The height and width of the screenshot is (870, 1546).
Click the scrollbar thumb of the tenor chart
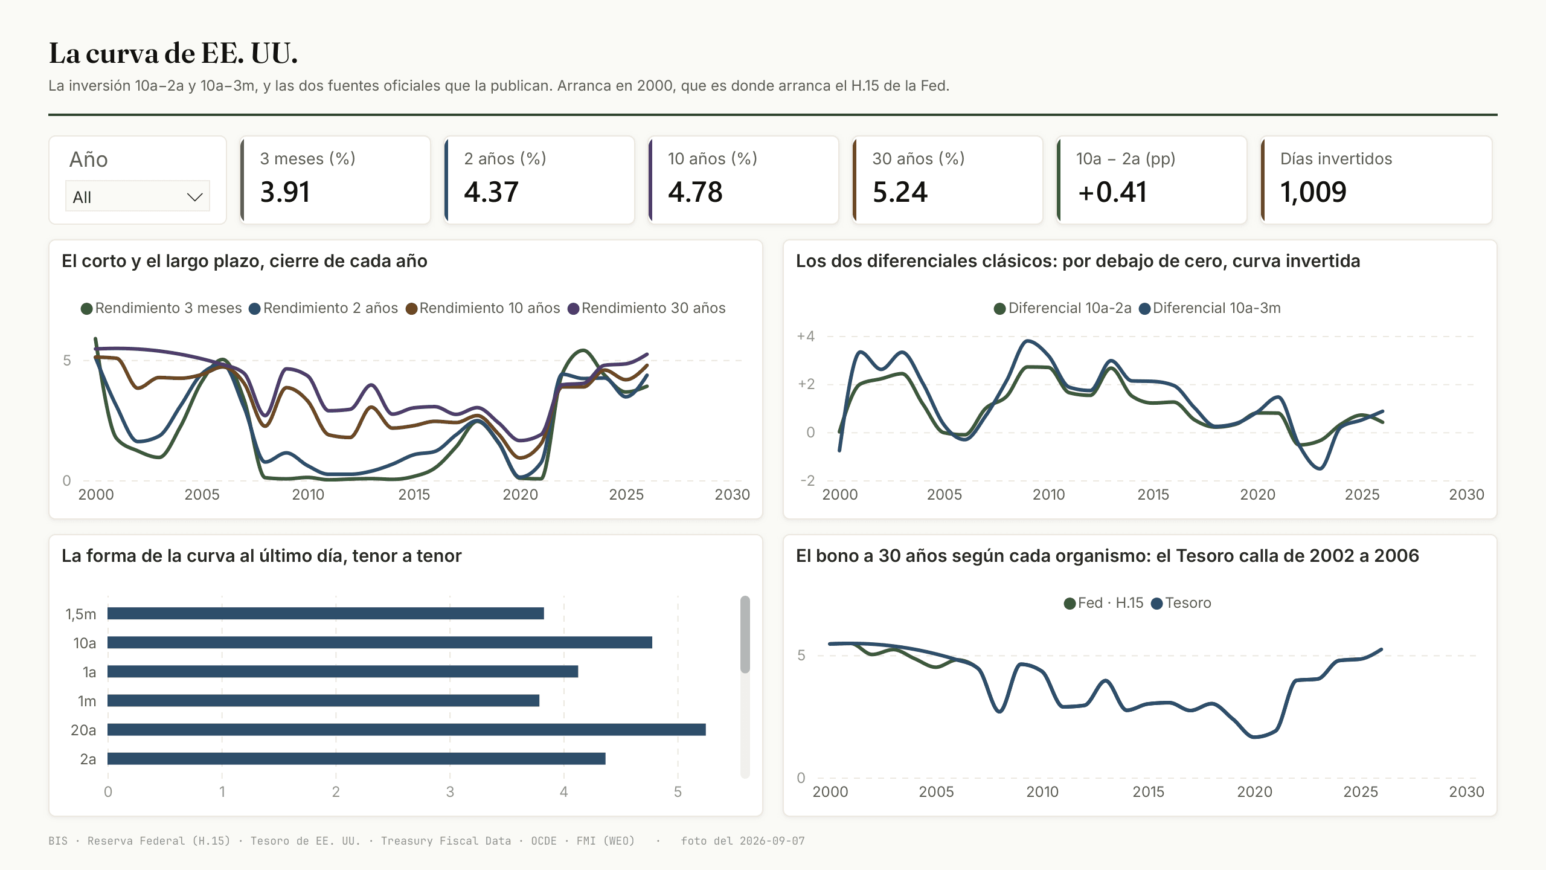745,634
